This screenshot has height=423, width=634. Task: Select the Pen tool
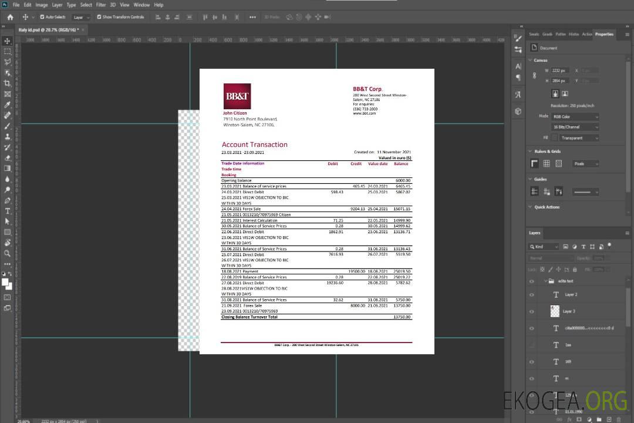tap(7, 200)
